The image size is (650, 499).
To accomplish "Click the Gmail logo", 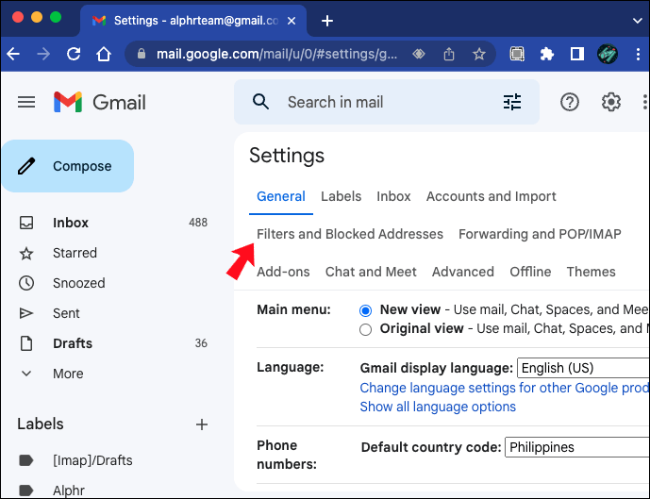I will [100, 102].
